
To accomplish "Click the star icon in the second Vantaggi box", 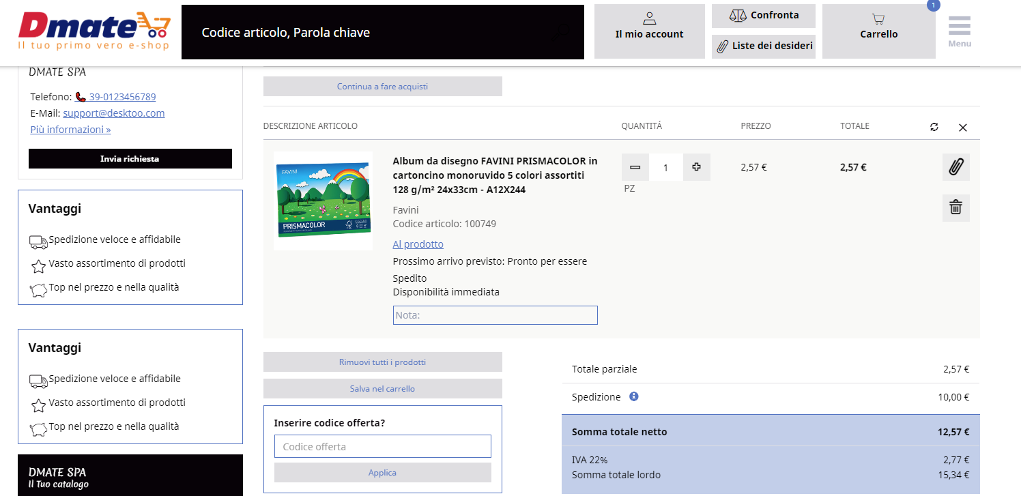I will point(39,405).
